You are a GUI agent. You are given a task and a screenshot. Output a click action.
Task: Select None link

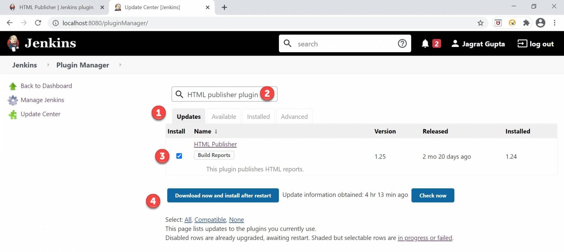pos(236,219)
